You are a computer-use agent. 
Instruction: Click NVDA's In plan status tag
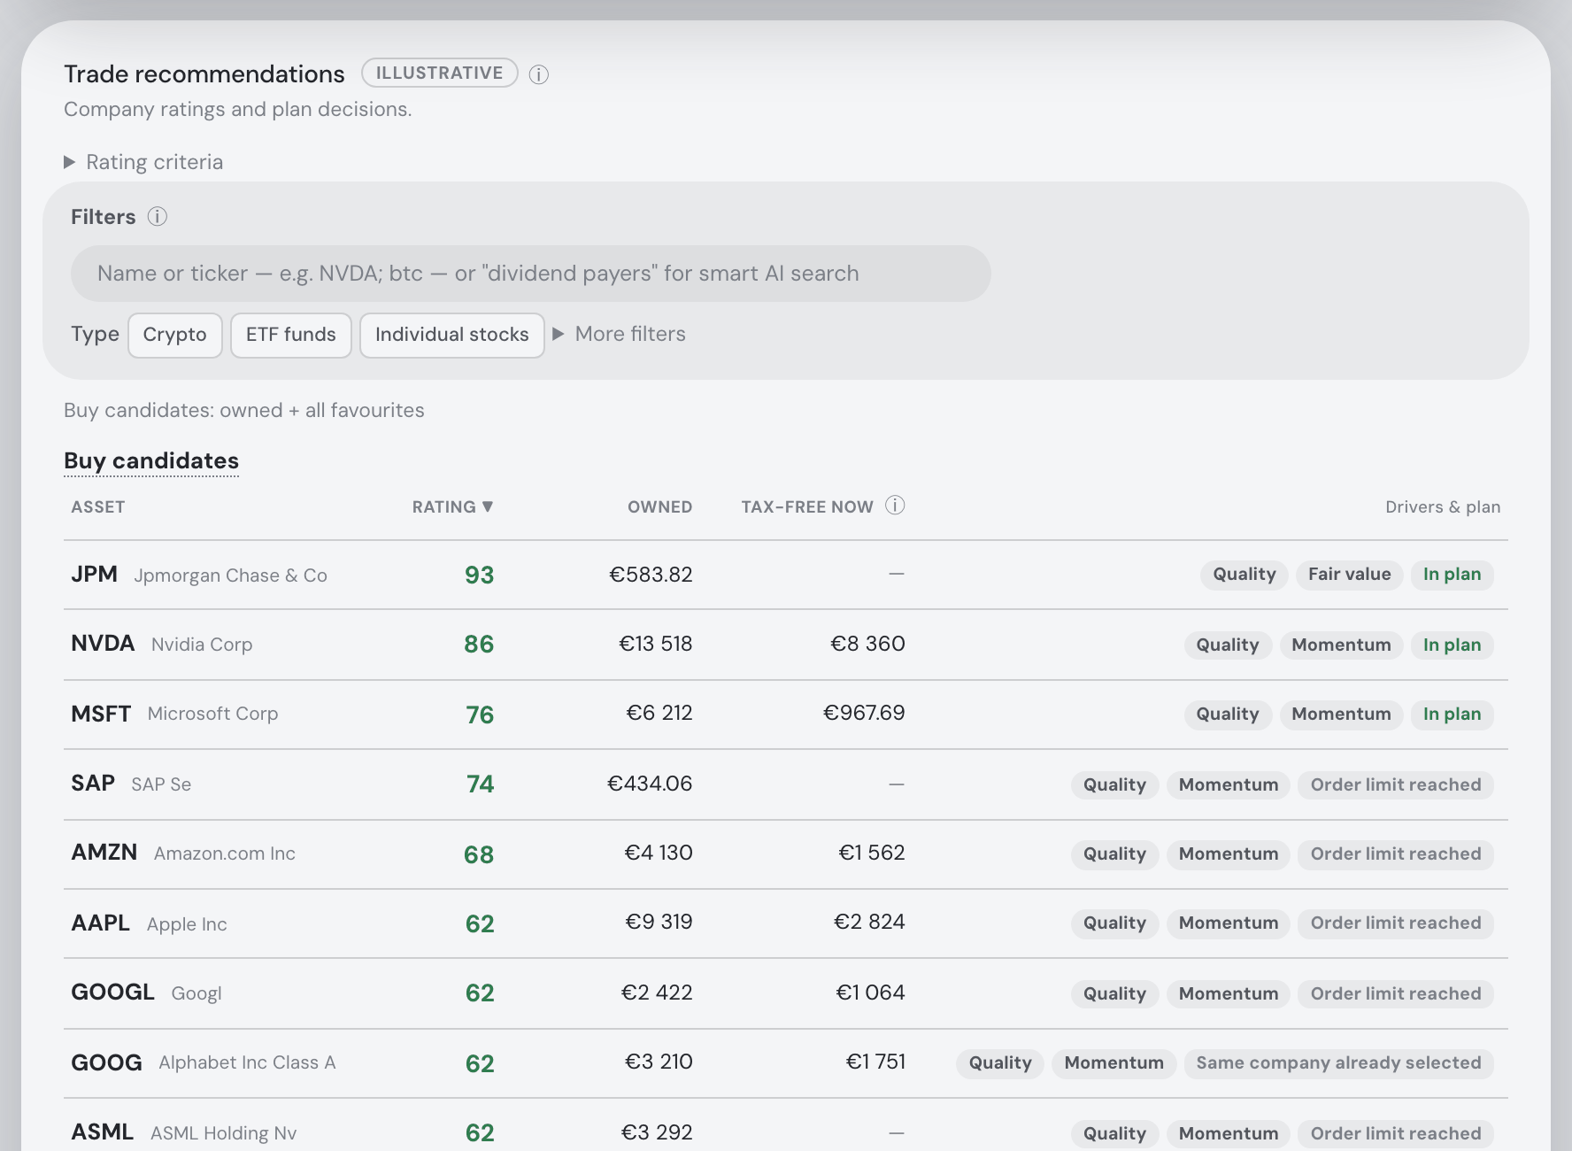pyautogui.click(x=1453, y=645)
